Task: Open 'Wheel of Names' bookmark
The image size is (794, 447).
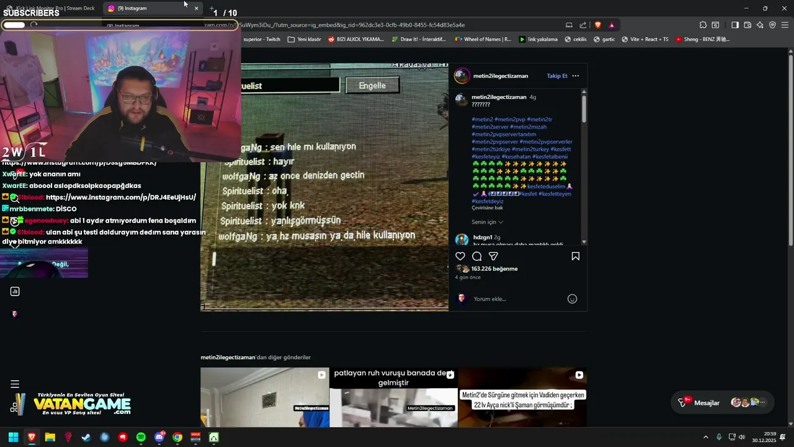Action: [x=483, y=39]
